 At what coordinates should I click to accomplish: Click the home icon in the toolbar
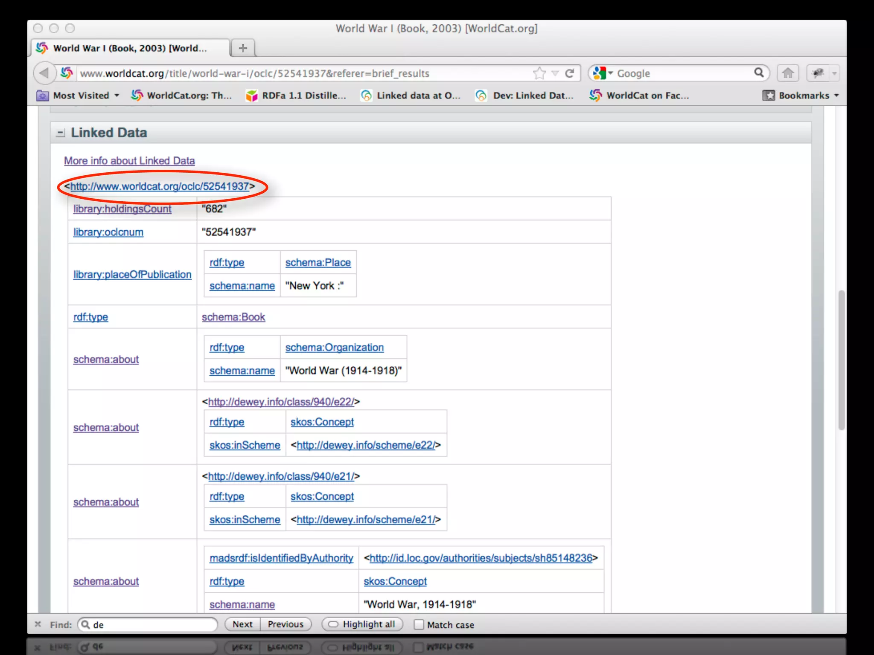pyautogui.click(x=788, y=73)
